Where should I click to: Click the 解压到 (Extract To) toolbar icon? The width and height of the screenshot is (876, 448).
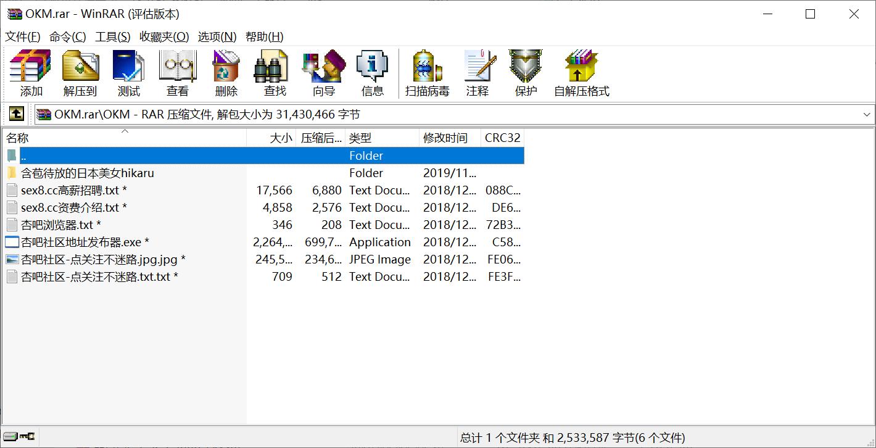click(80, 66)
